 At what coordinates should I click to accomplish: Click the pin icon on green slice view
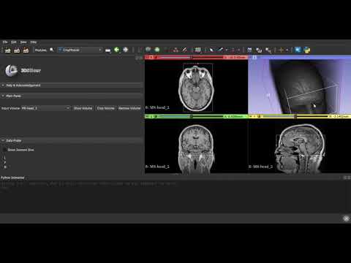click(147, 116)
